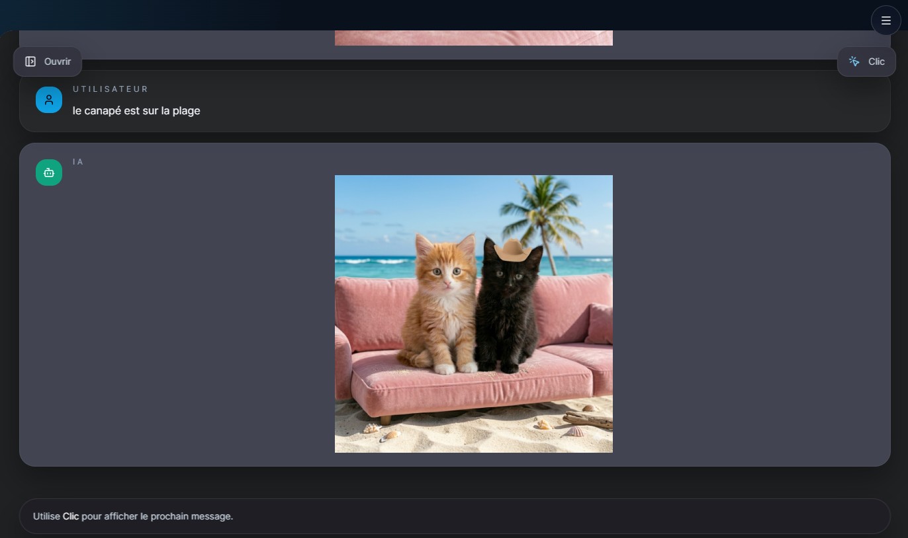Click the cowboy hat on the black kitten
Screen dimensions: 908x538
pyautogui.click(x=512, y=250)
